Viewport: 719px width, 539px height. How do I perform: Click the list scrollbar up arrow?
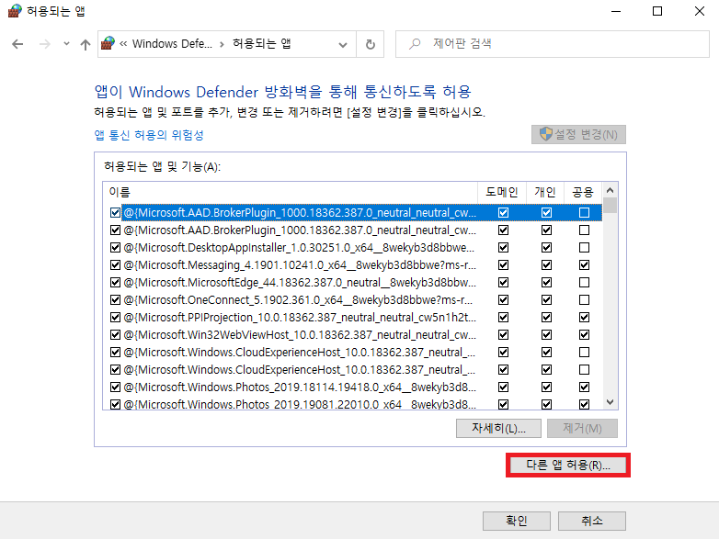point(610,190)
